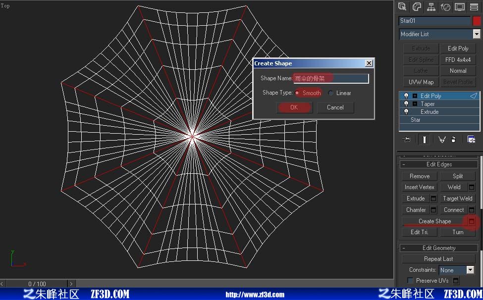Select the Extrude modifier in the stack
The image size is (483, 300).
coord(439,112)
